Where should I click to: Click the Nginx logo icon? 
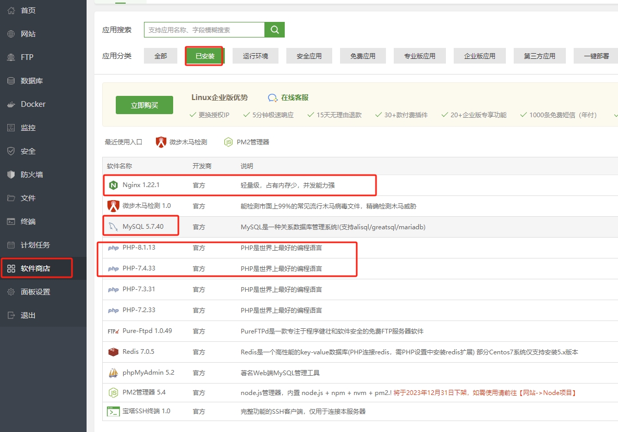click(113, 185)
